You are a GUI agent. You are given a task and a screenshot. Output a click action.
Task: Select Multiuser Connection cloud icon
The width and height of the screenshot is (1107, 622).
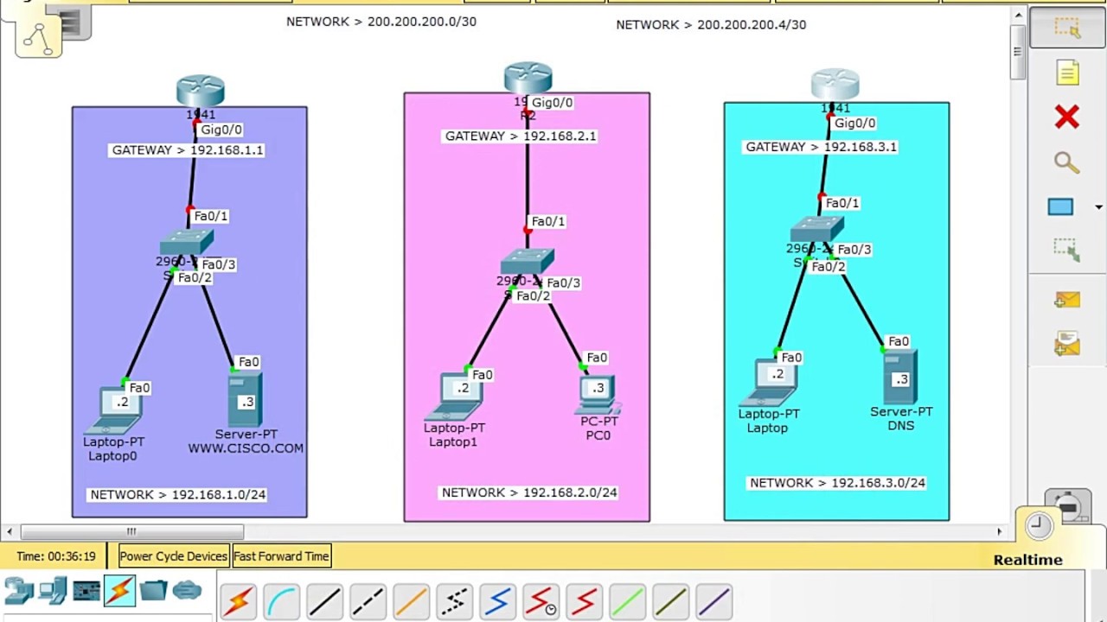pyautogui.click(x=187, y=591)
